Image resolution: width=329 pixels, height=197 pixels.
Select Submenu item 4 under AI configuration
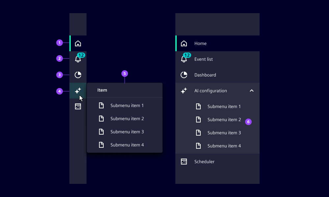coord(224,146)
